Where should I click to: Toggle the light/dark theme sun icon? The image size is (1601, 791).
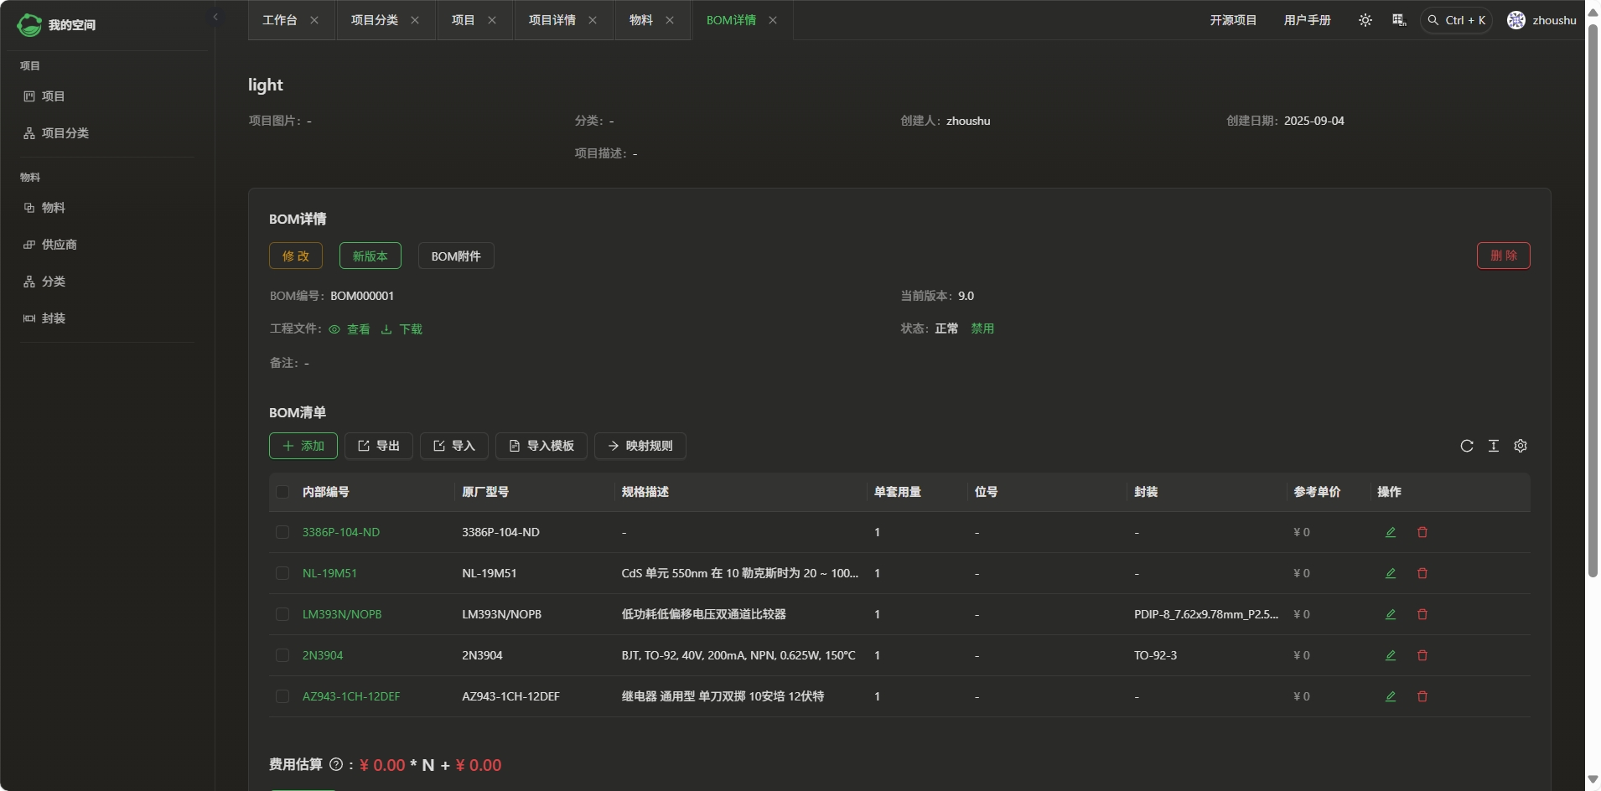pyautogui.click(x=1365, y=20)
